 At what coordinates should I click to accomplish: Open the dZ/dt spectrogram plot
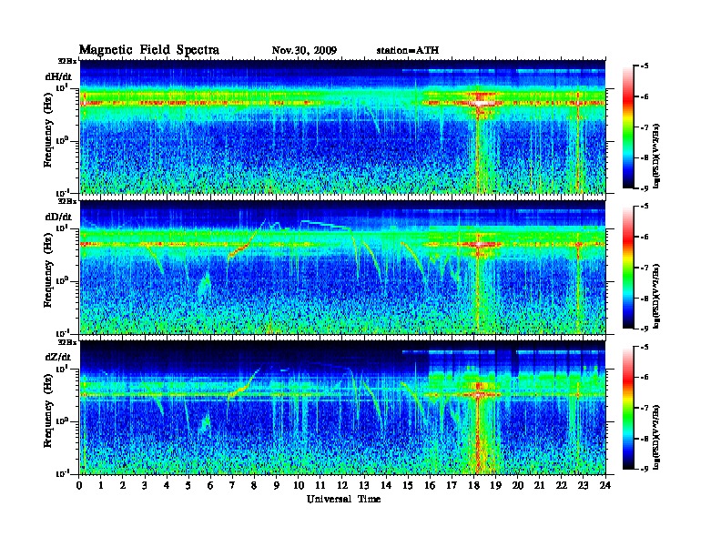tap(342, 408)
